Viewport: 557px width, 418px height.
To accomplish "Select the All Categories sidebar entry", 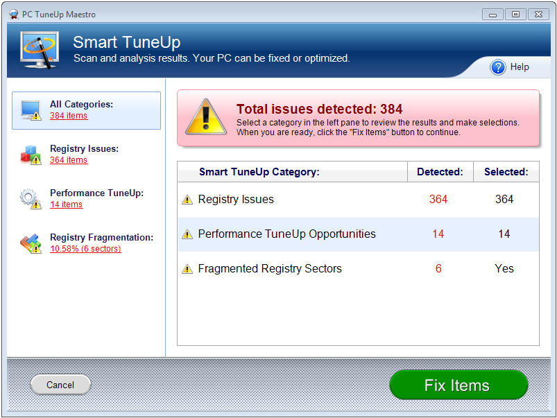I will coord(86,110).
